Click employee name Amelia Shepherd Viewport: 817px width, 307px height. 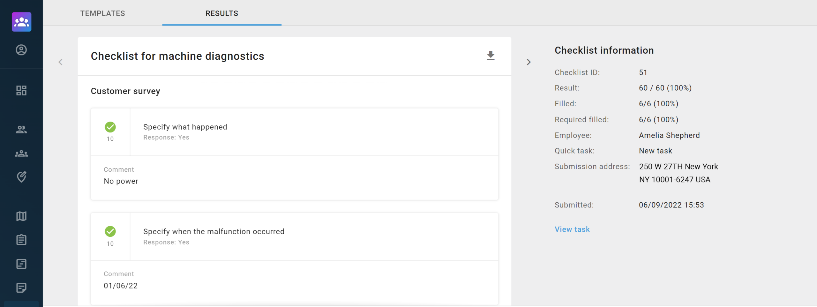(x=669, y=135)
